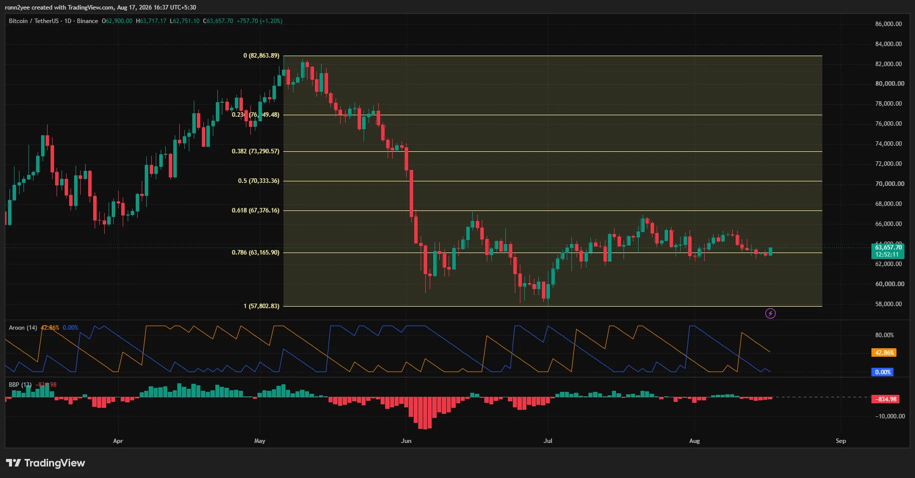Click the blue 0.00% Aroon axis tag
The image size is (915, 478).
pyautogui.click(x=882, y=372)
